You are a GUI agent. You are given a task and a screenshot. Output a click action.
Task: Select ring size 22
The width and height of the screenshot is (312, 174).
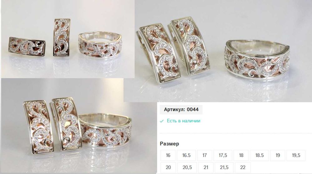243,167
